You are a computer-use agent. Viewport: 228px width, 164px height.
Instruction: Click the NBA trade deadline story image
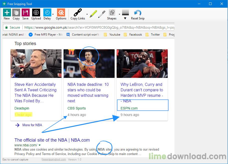(89, 63)
